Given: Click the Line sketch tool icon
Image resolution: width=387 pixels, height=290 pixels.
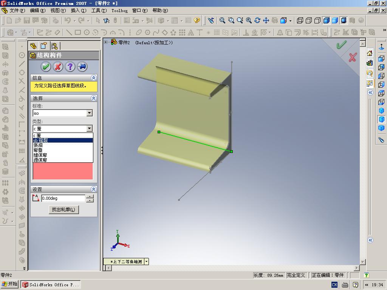Looking at the screenshot, I should tap(69, 32).
